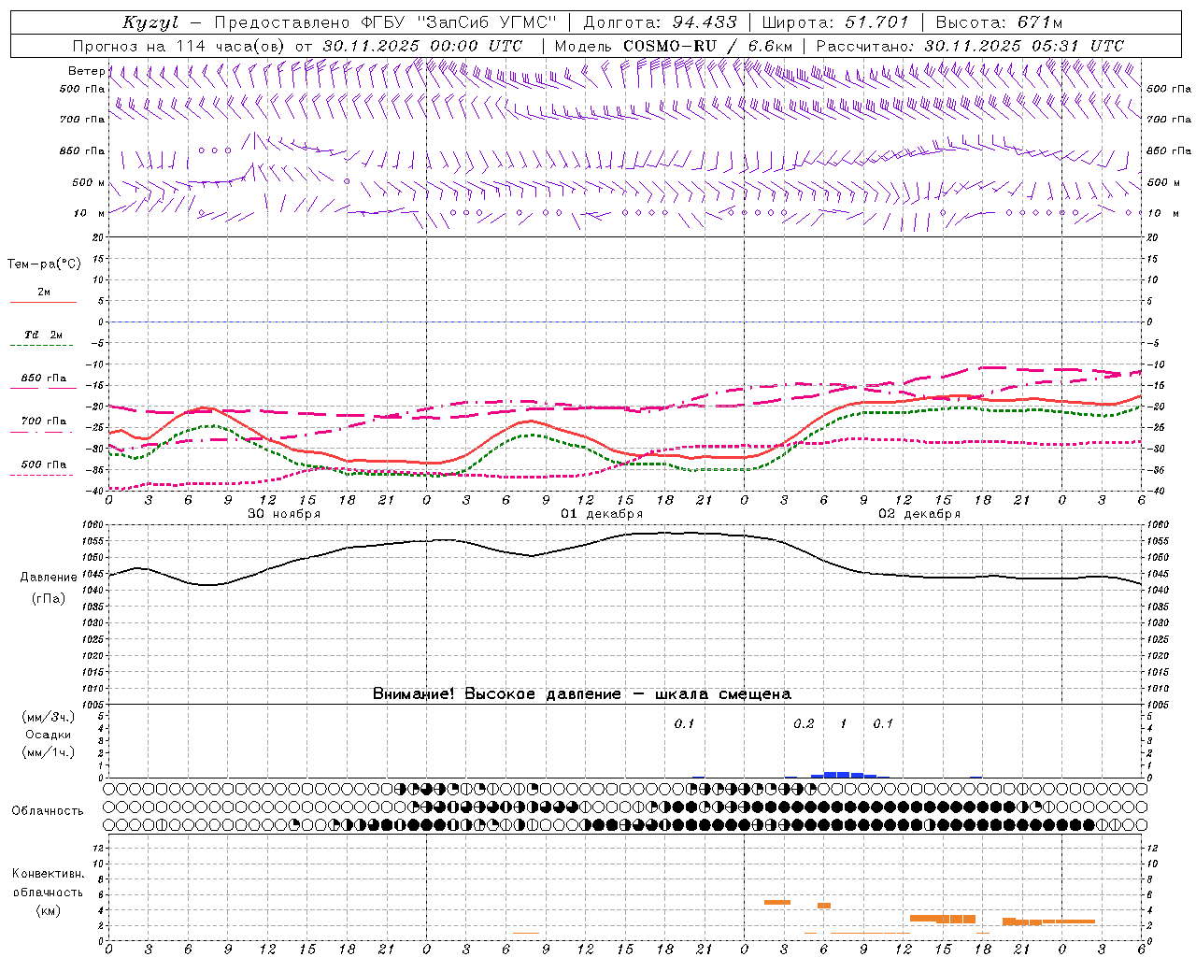
Task: Click the blue precipitation bar on the chart
Action: [x=844, y=775]
